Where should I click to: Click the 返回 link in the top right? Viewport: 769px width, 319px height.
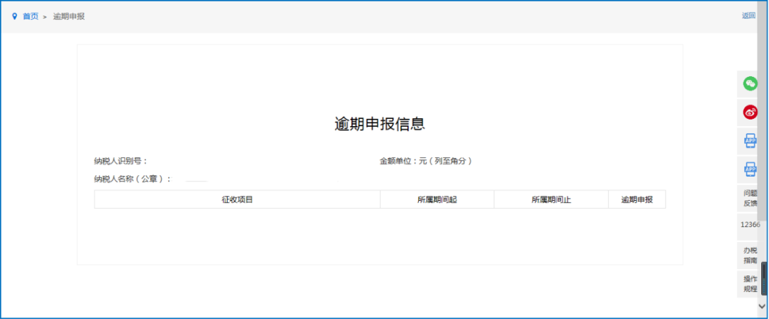pyautogui.click(x=748, y=16)
